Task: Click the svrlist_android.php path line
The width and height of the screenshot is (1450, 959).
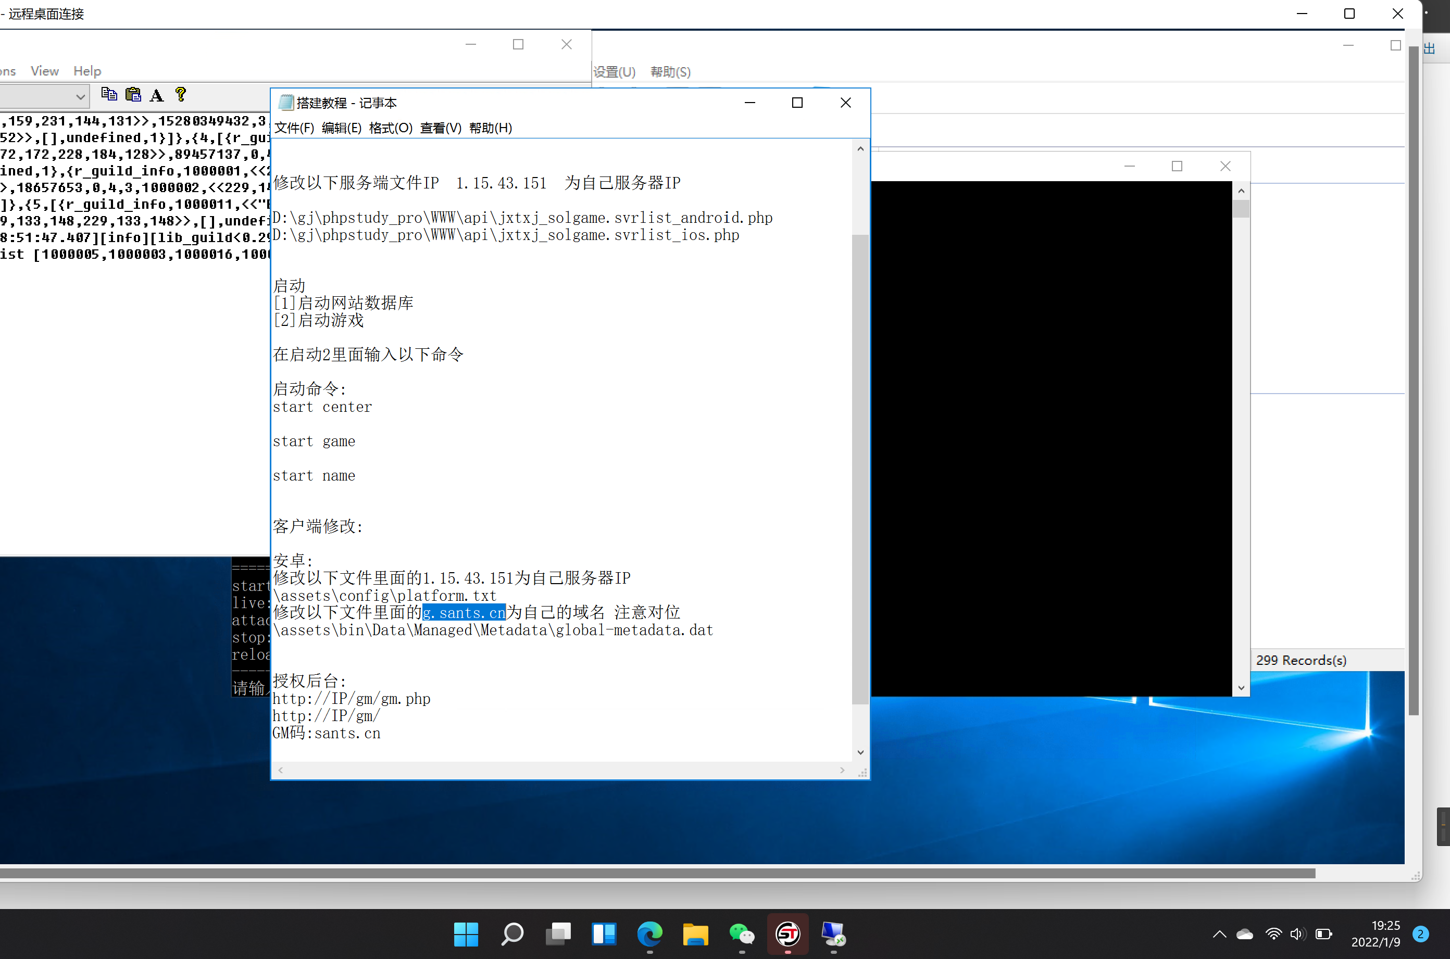Action: coord(522,218)
